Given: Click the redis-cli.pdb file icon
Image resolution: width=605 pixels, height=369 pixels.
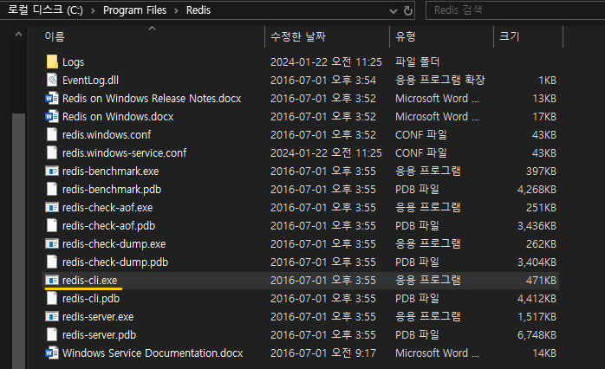Looking at the screenshot, I should [52, 298].
